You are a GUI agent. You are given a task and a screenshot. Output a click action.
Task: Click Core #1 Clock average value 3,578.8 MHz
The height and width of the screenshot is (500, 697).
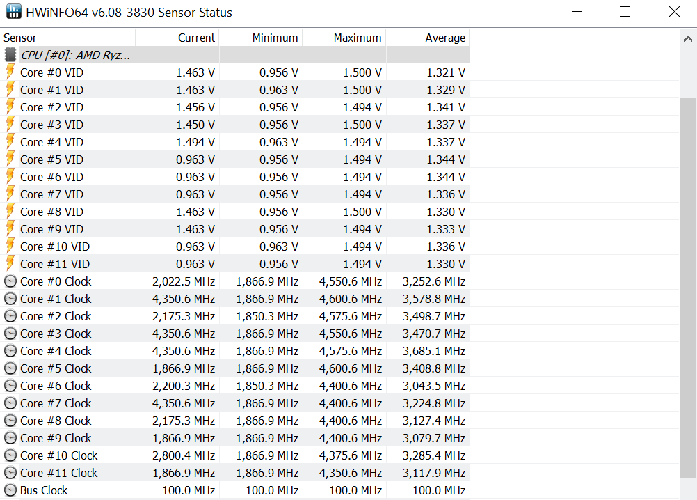[434, 299]
